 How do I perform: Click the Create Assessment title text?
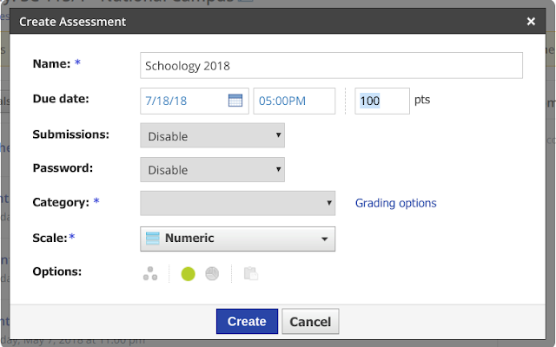click(72, 22)
